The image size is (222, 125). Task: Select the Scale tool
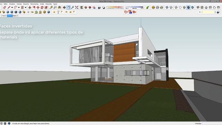point(46,7)
